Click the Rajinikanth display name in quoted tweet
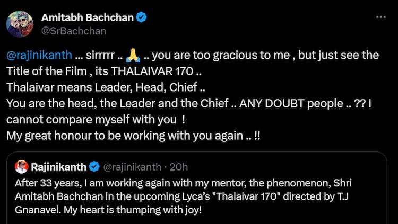This screenshot has width=398, height=224. [58, 167]
